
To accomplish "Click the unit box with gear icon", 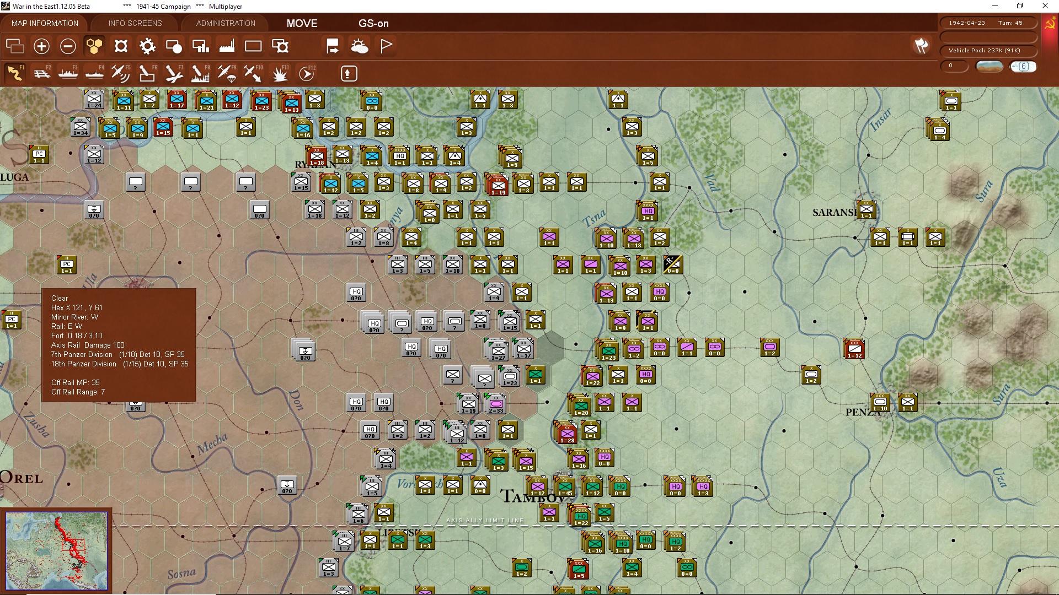I will pos(280,46).
